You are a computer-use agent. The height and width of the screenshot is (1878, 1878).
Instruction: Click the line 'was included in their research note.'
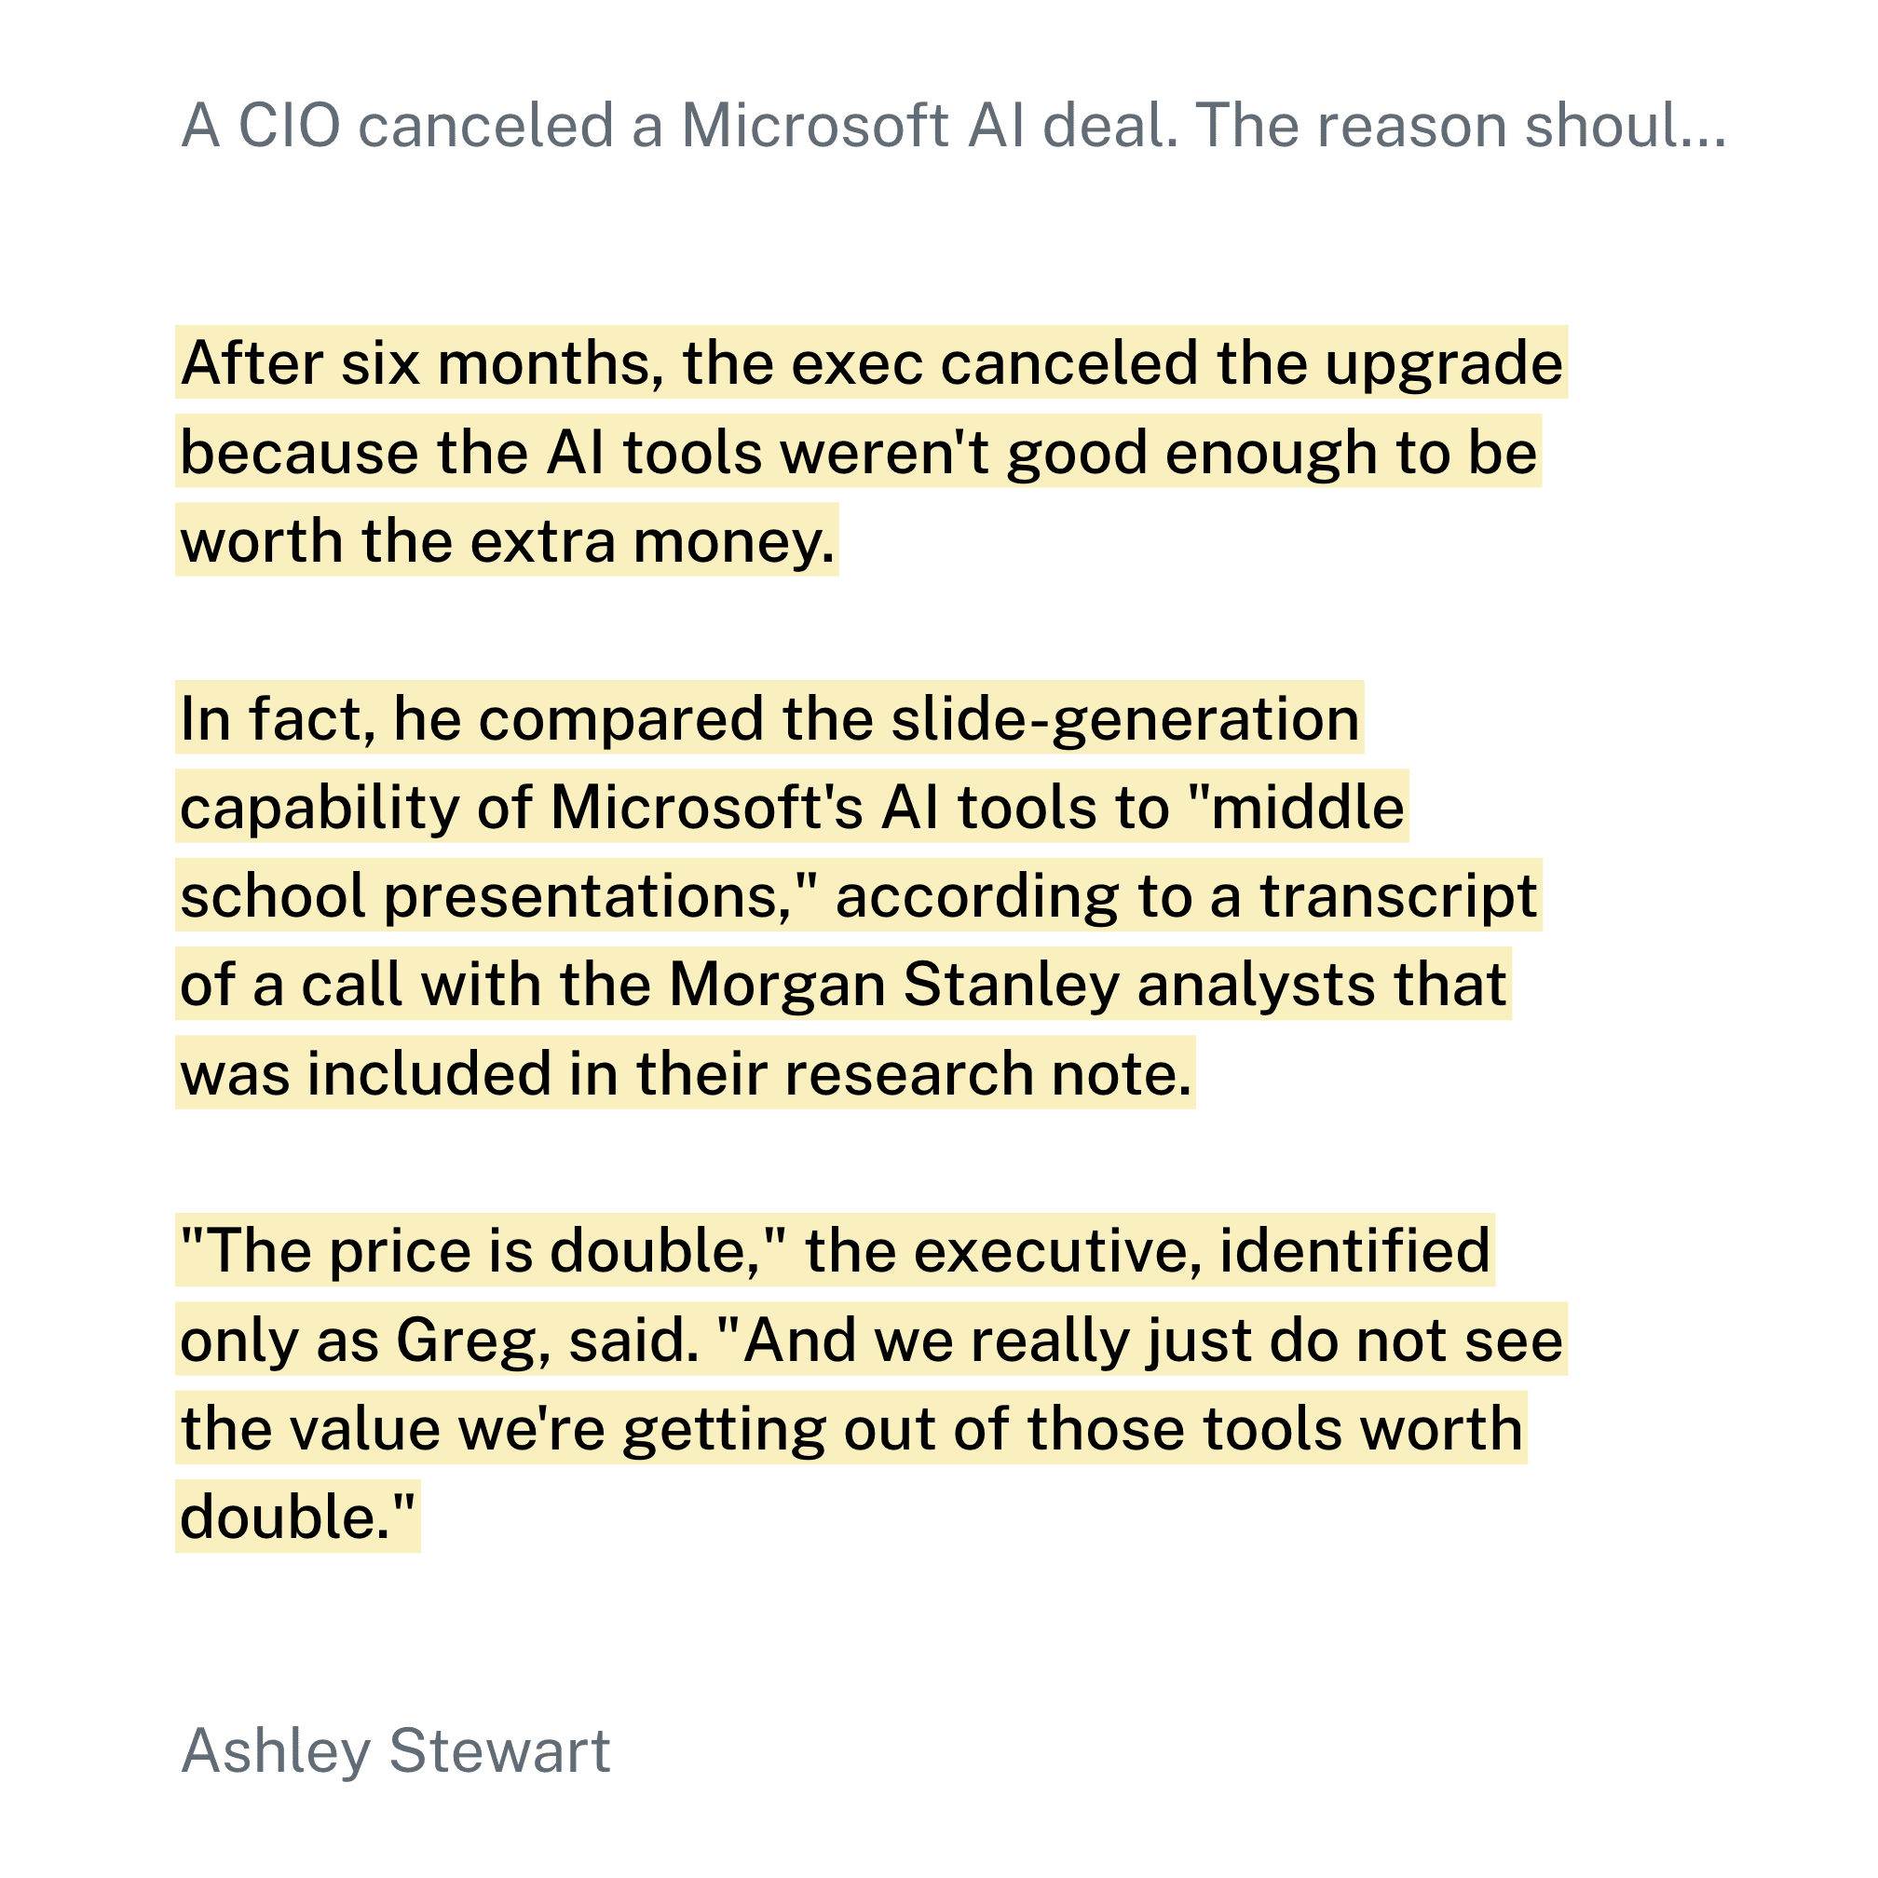click(x=686, y=1073)
